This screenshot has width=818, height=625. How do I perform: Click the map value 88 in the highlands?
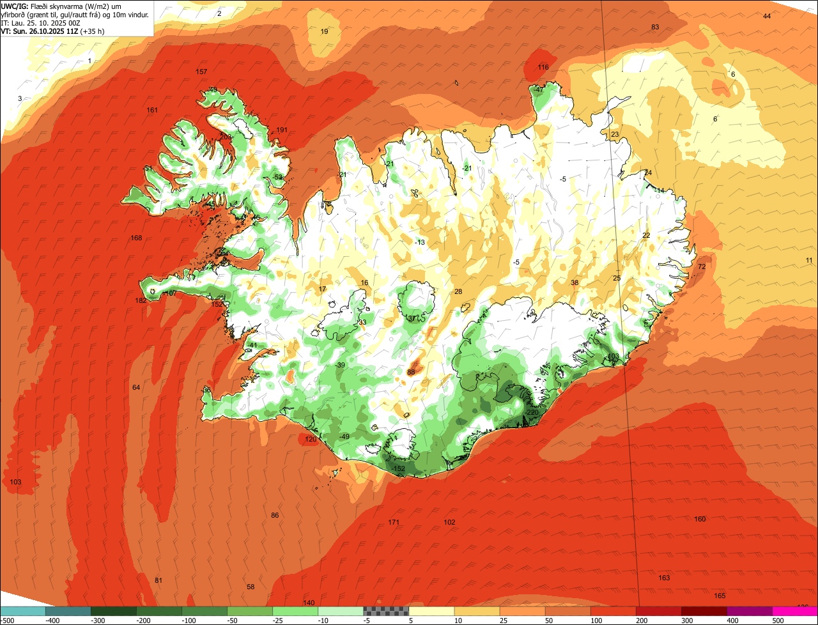pyautogui.click(x=411, y=372)
